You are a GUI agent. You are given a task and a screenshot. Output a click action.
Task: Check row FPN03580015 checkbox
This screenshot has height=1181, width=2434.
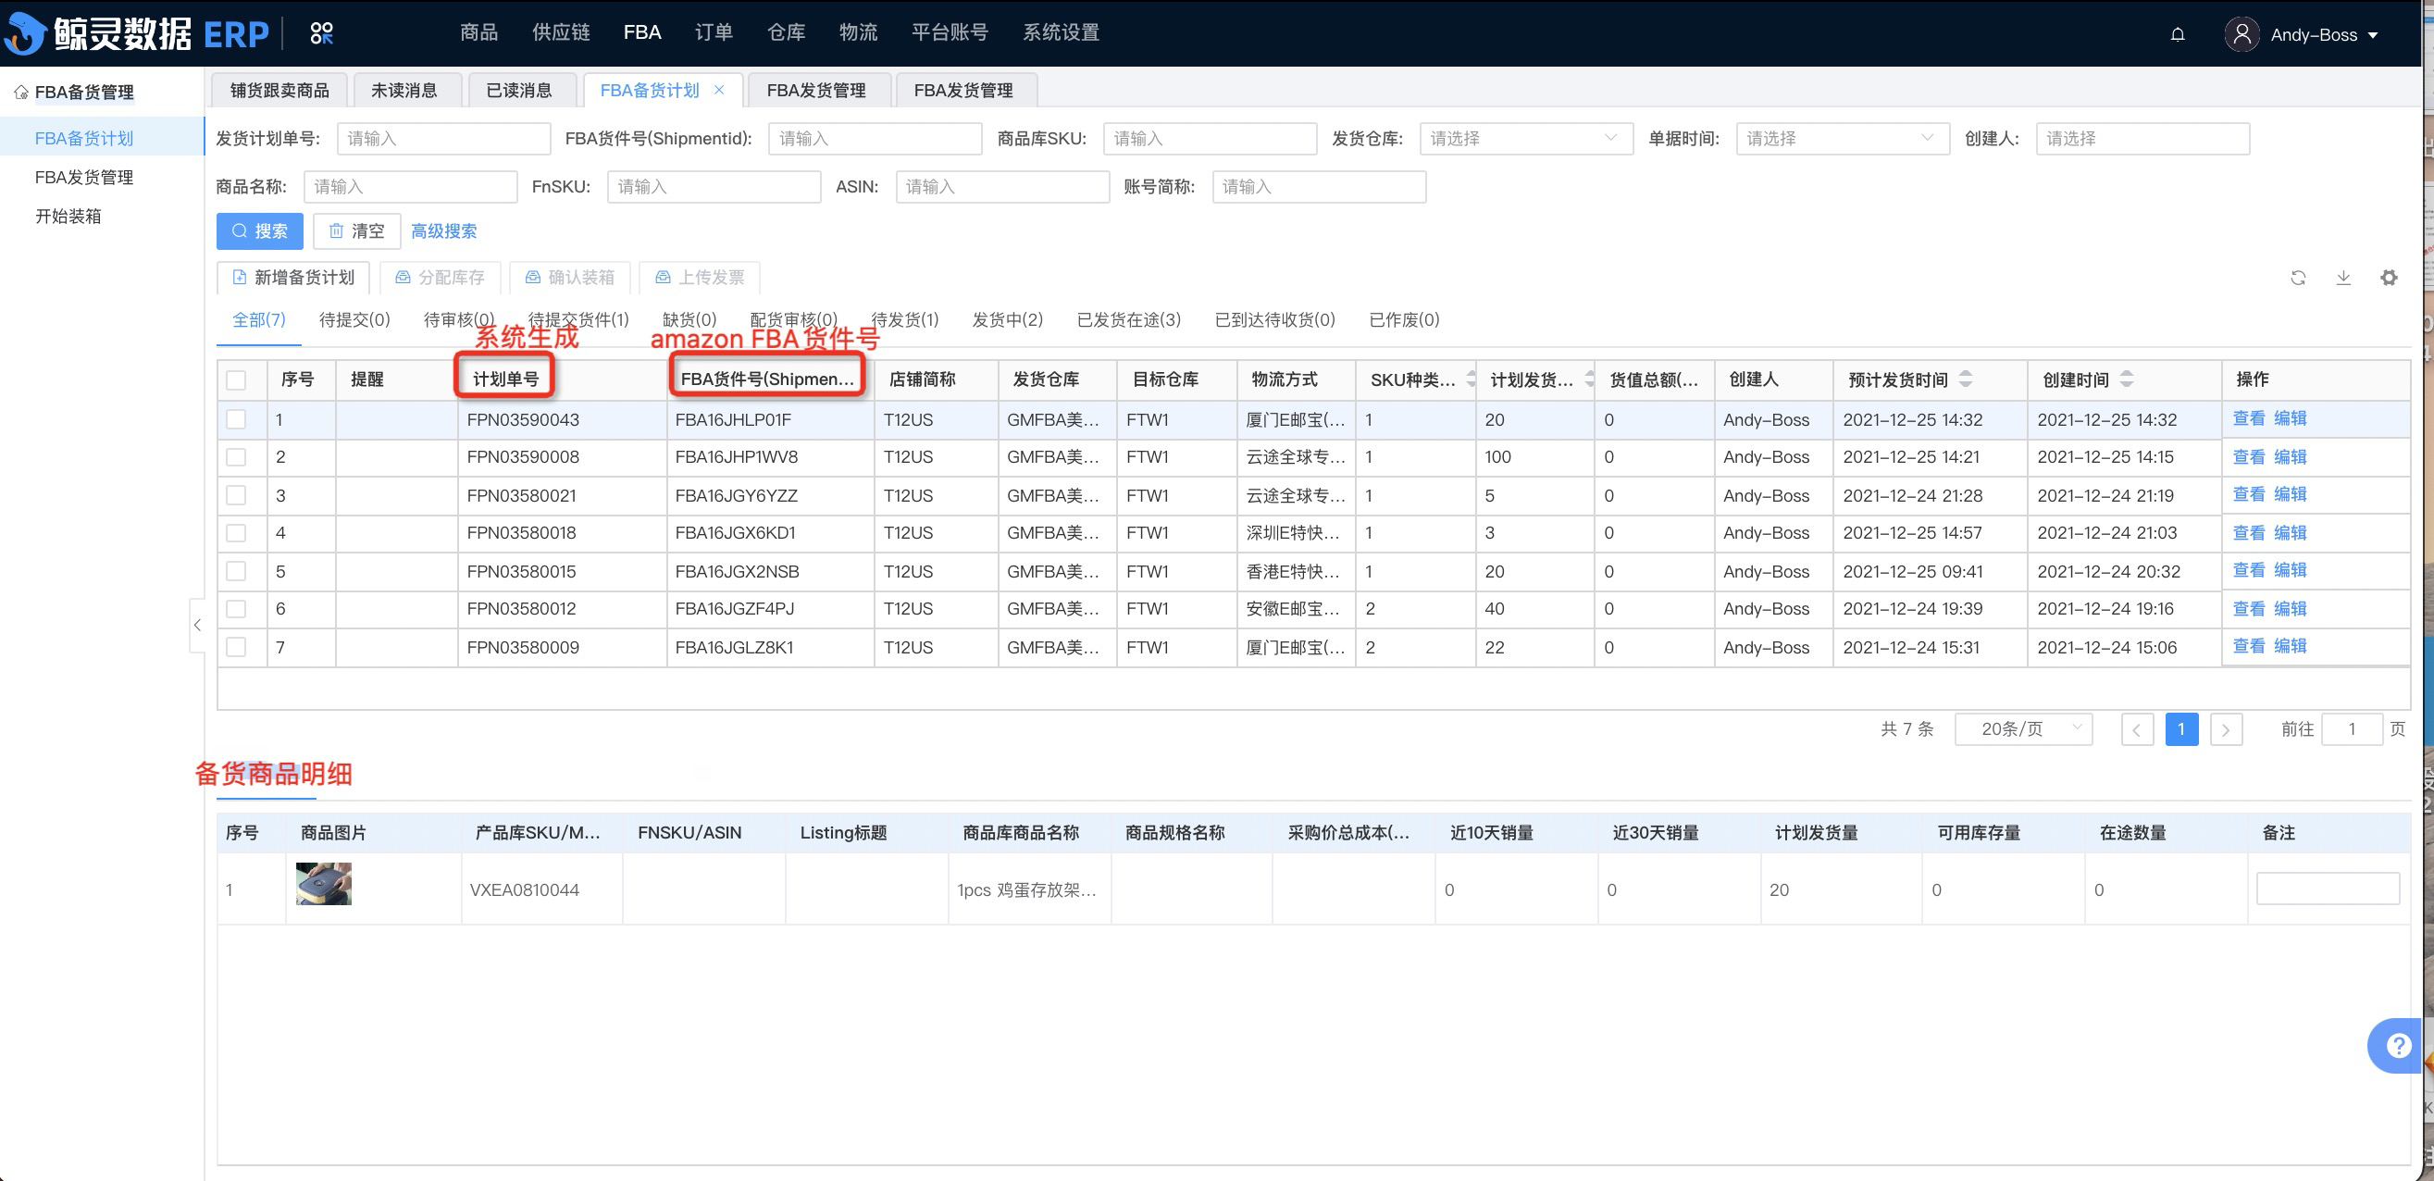tap(236, 572)
